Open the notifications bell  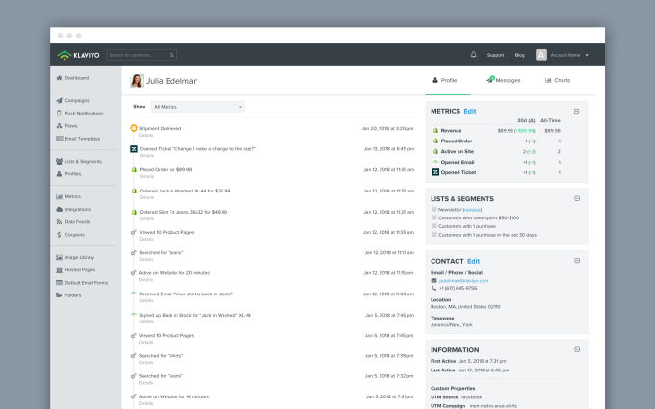click(x=473, y=55)
